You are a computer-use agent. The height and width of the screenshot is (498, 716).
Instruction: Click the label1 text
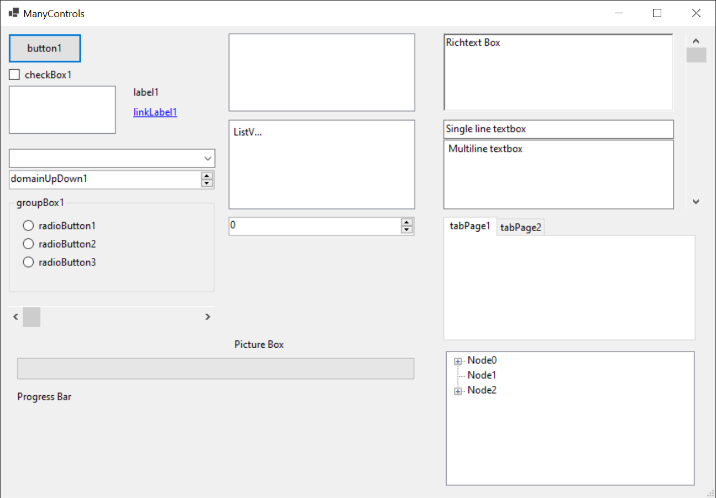[146, 92]
